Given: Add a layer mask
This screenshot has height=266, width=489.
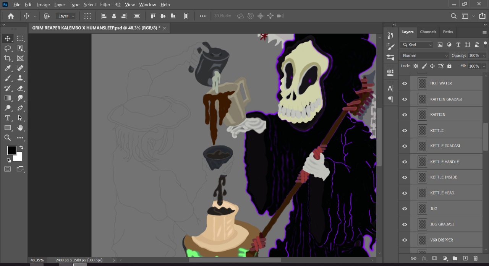Looking at the screenshot, I should [434, 258].
